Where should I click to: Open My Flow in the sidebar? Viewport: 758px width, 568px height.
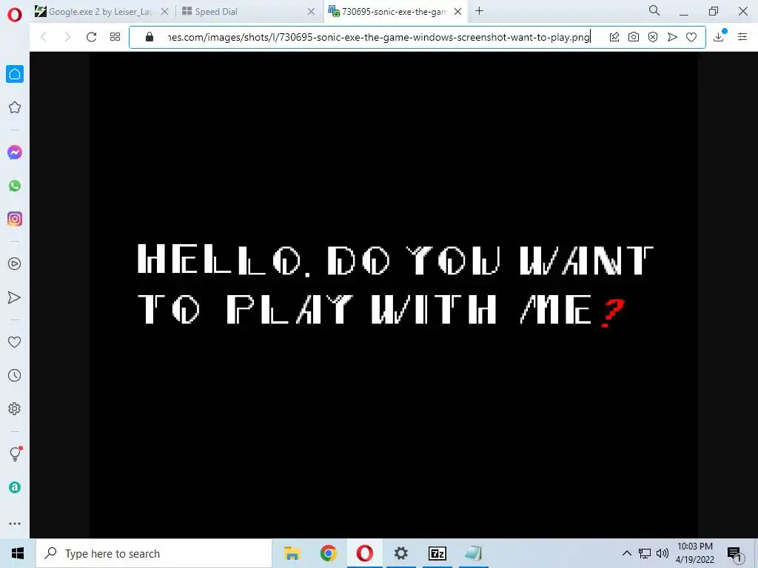click(x=15, y=297)
